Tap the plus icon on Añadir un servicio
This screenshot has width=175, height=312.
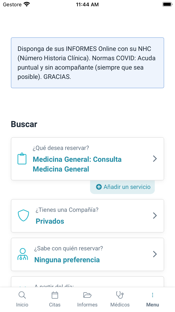coord(99,187)
